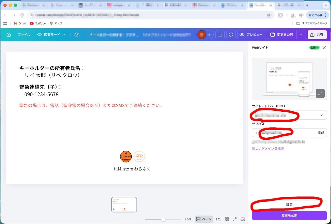This screenshot has width=331, height=224.
Task: Click the 共有 share button
Action: [317, 35]
